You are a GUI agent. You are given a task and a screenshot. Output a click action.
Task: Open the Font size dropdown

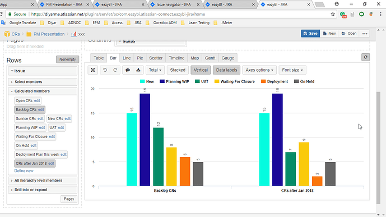(x=292, y=70)
